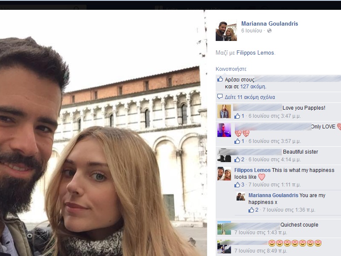The width and height of the screenshot is (341, 256).
Task: Open avatar of 'Love you Papples!' commenter
Action: coord(224,111)
